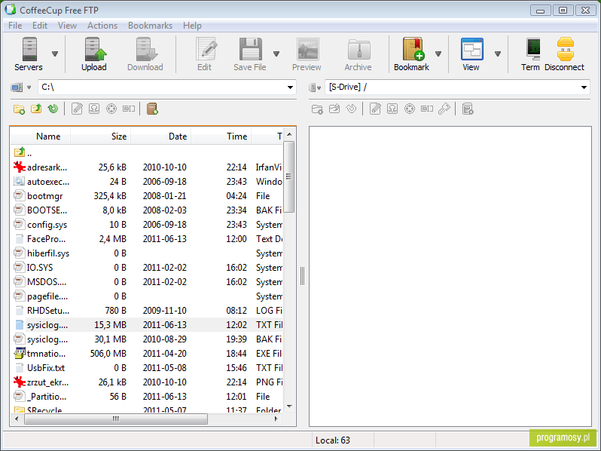Go up one folder in remote pane
This screenshot has width=601, height=451.
[x=334, y=109]
